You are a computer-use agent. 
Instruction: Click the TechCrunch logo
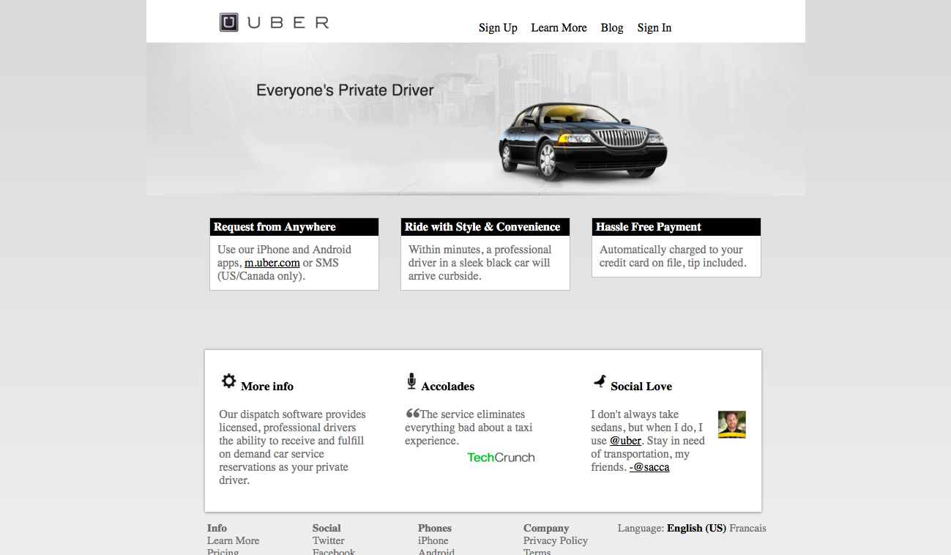point(501,458)
